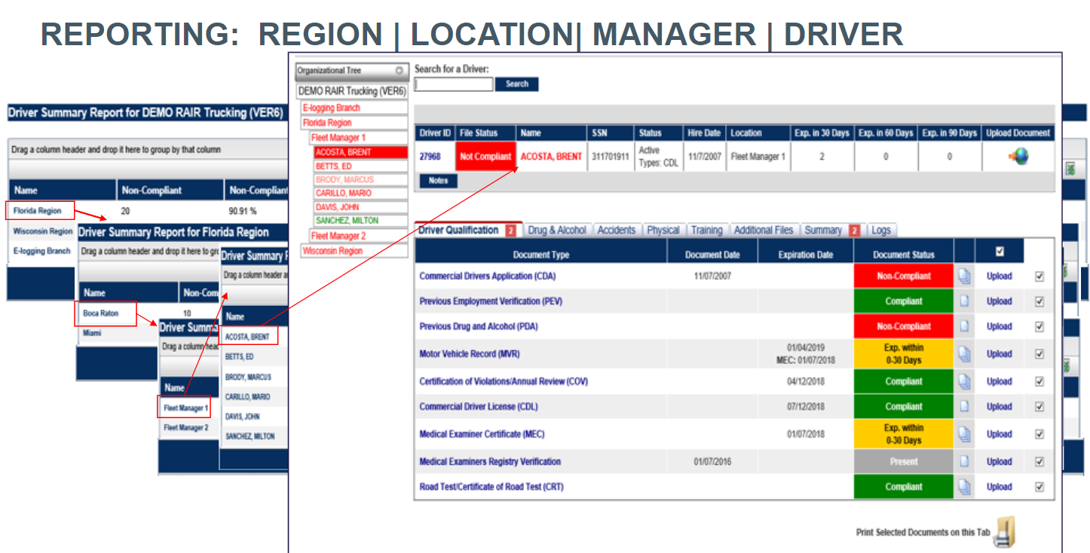Toggle checkbox for Commercial Drivers Application row

[x=1039, y=276]
